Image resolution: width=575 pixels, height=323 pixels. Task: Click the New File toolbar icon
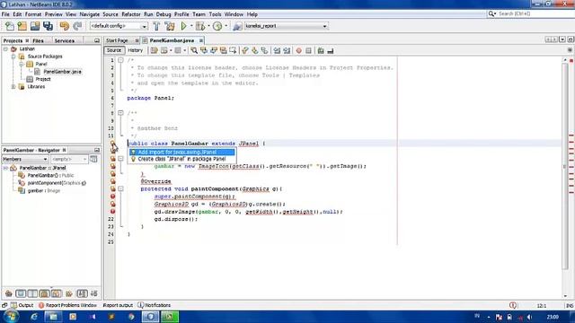[x=10, y=26]
